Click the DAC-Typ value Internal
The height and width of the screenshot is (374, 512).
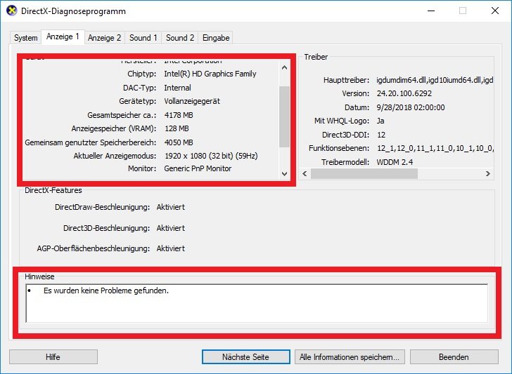[x=177, y=88]
